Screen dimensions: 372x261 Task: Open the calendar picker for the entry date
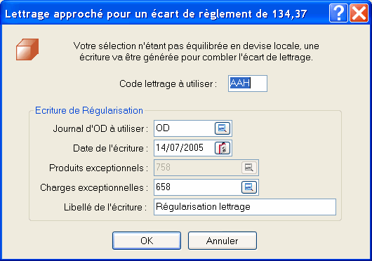pyautogui.click(x=222, y=148)
